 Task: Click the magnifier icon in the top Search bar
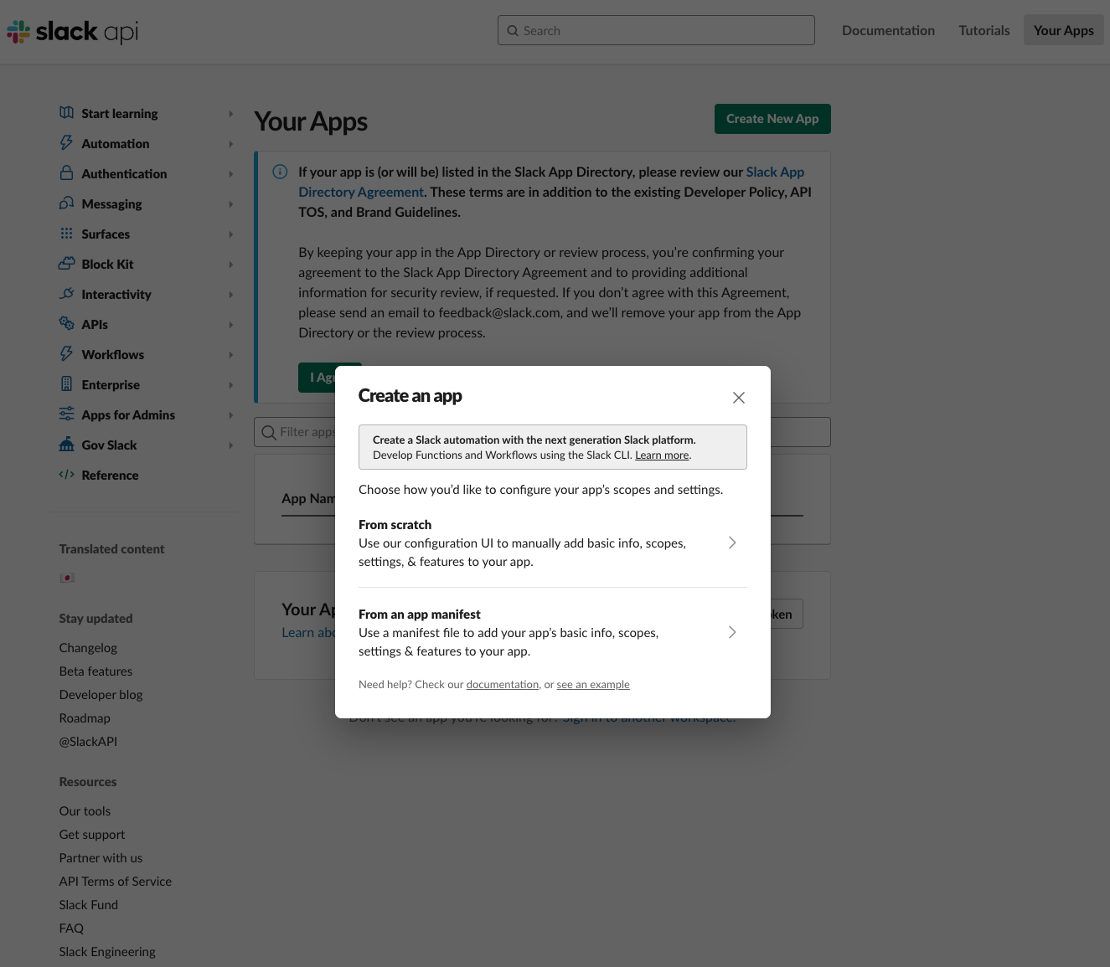(x=513, y=31)
